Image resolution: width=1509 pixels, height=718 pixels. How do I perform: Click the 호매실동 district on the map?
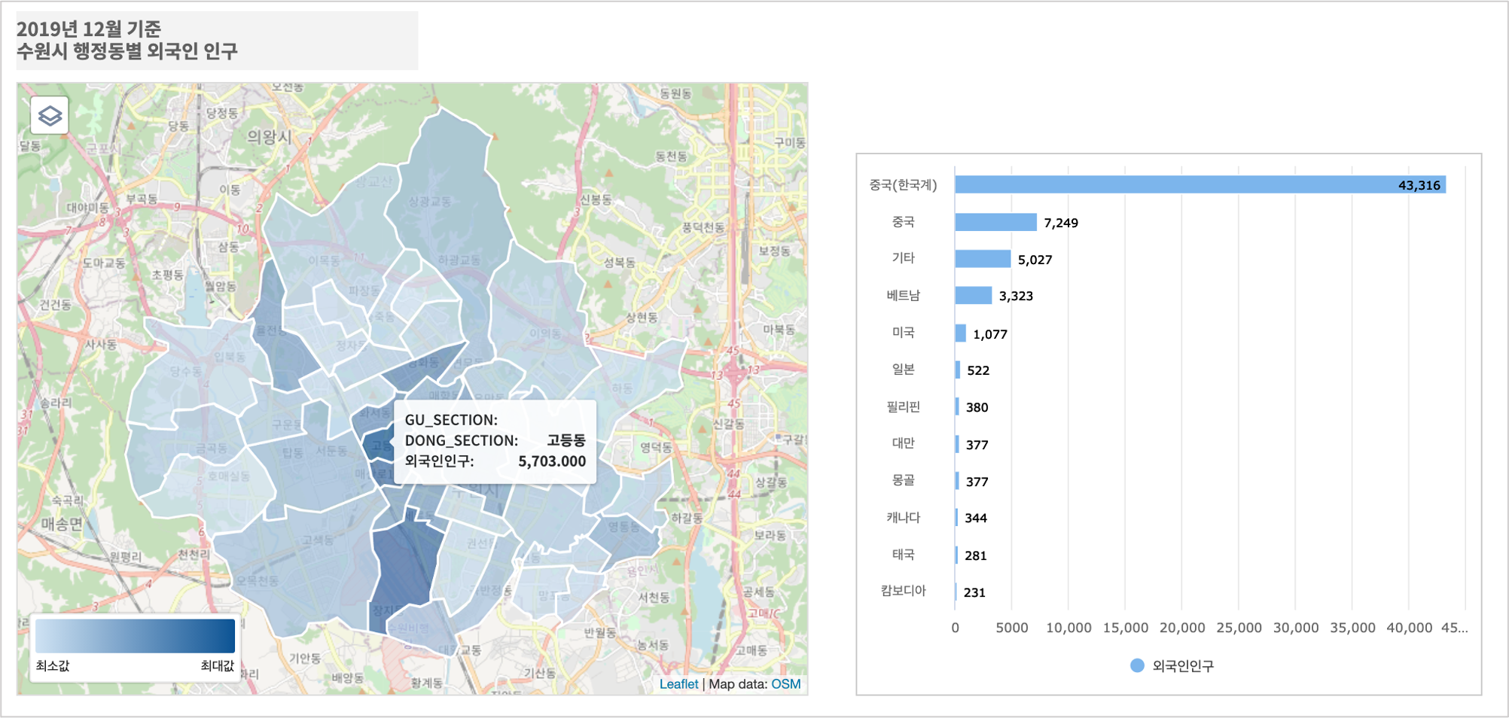point(229,476)
